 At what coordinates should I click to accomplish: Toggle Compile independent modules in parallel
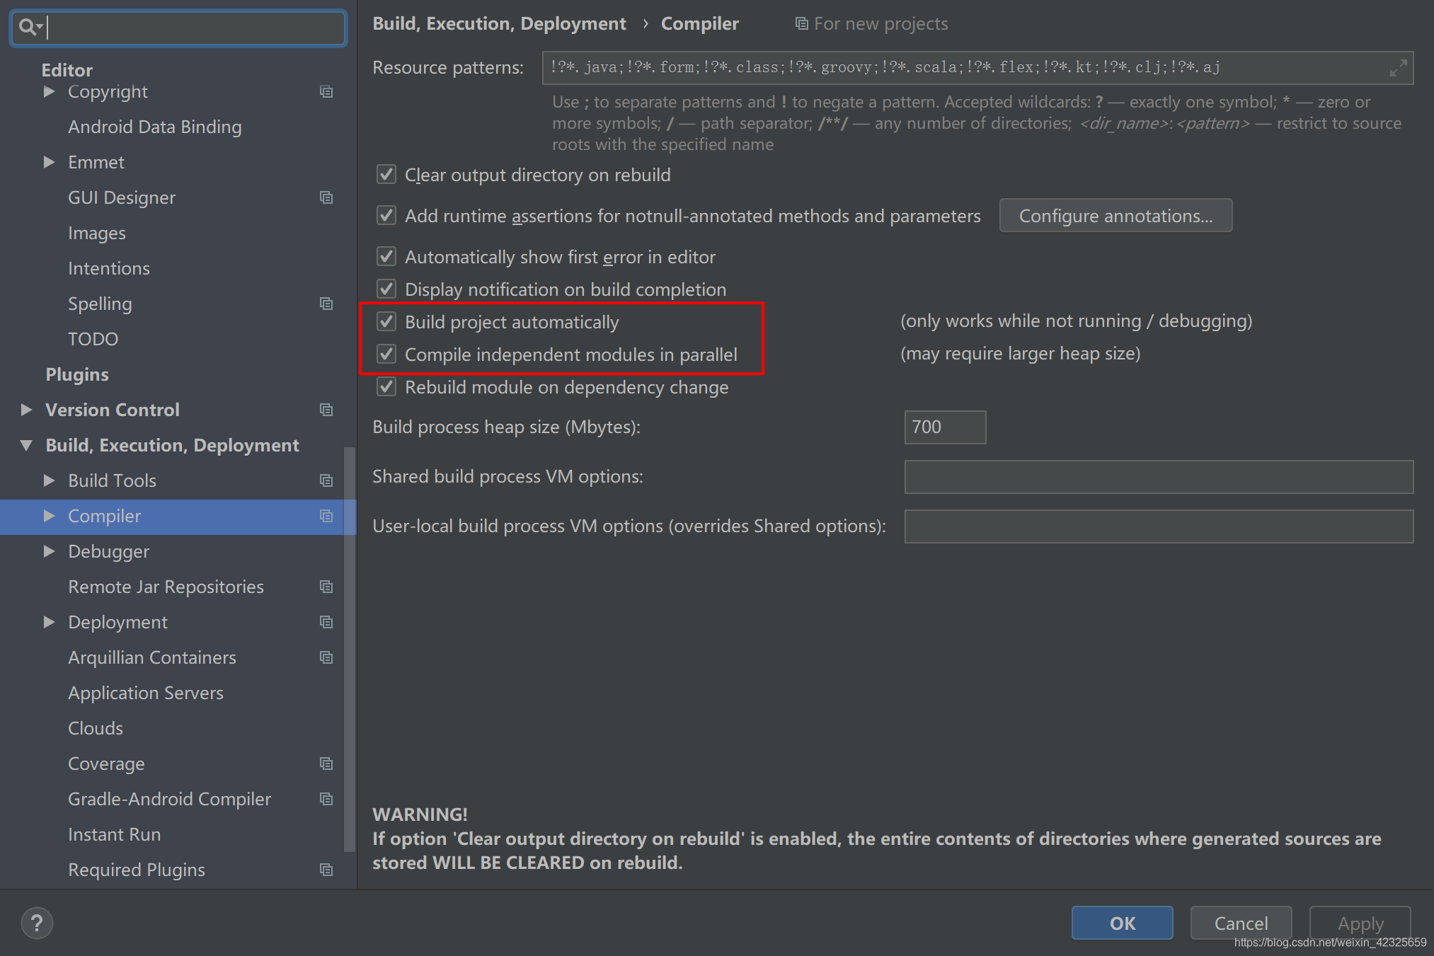pos(386,355)
